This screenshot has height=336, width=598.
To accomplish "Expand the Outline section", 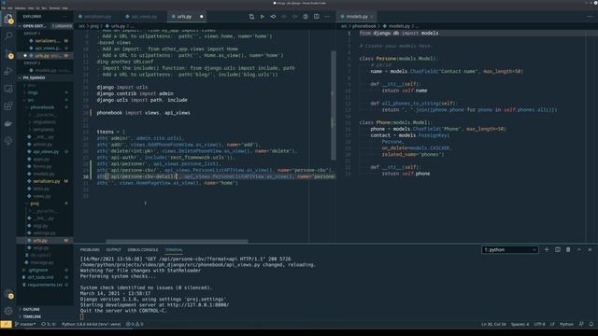I will coord(45,309).
